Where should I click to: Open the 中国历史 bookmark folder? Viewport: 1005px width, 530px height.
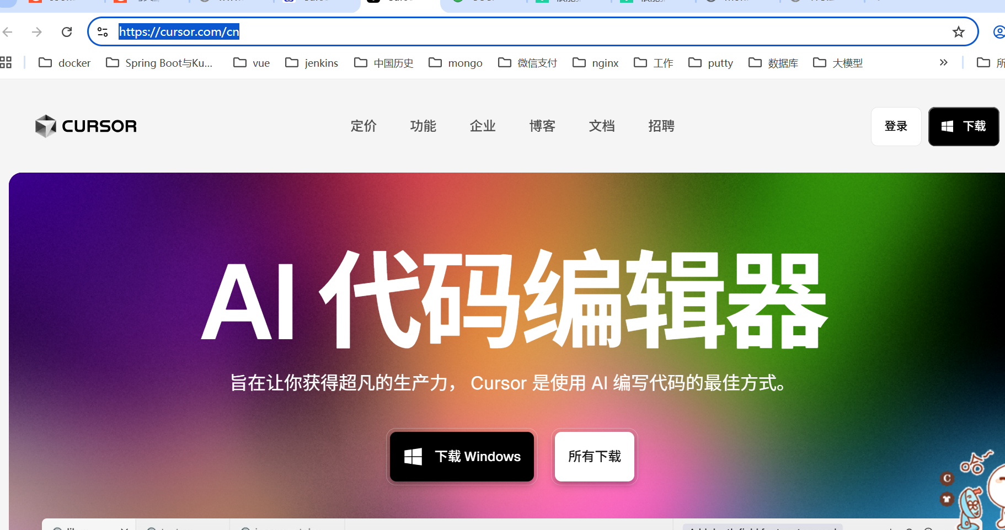[x=383, y=63]
